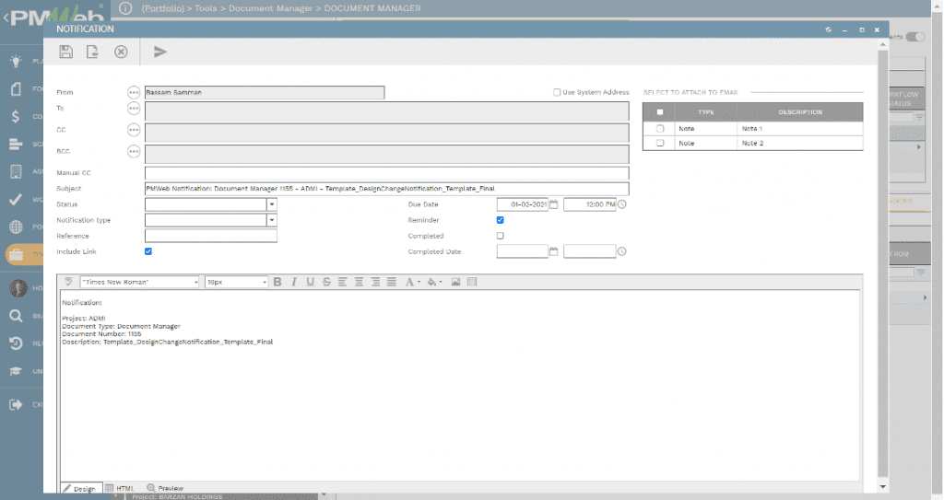
Task: Justify the editor text
Action: pyautogui.click(x=391, y=282)
